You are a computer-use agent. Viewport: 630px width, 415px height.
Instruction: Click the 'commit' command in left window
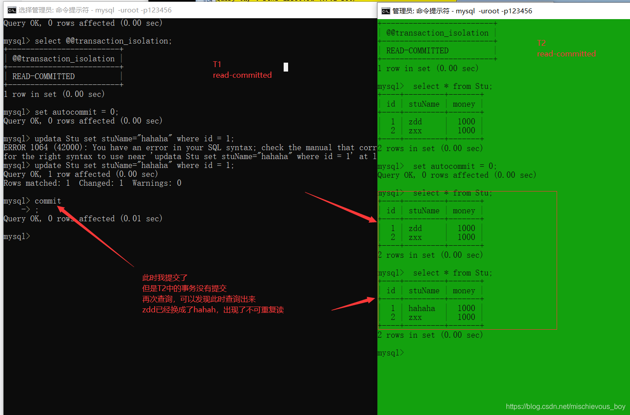[x=48, y=201]
